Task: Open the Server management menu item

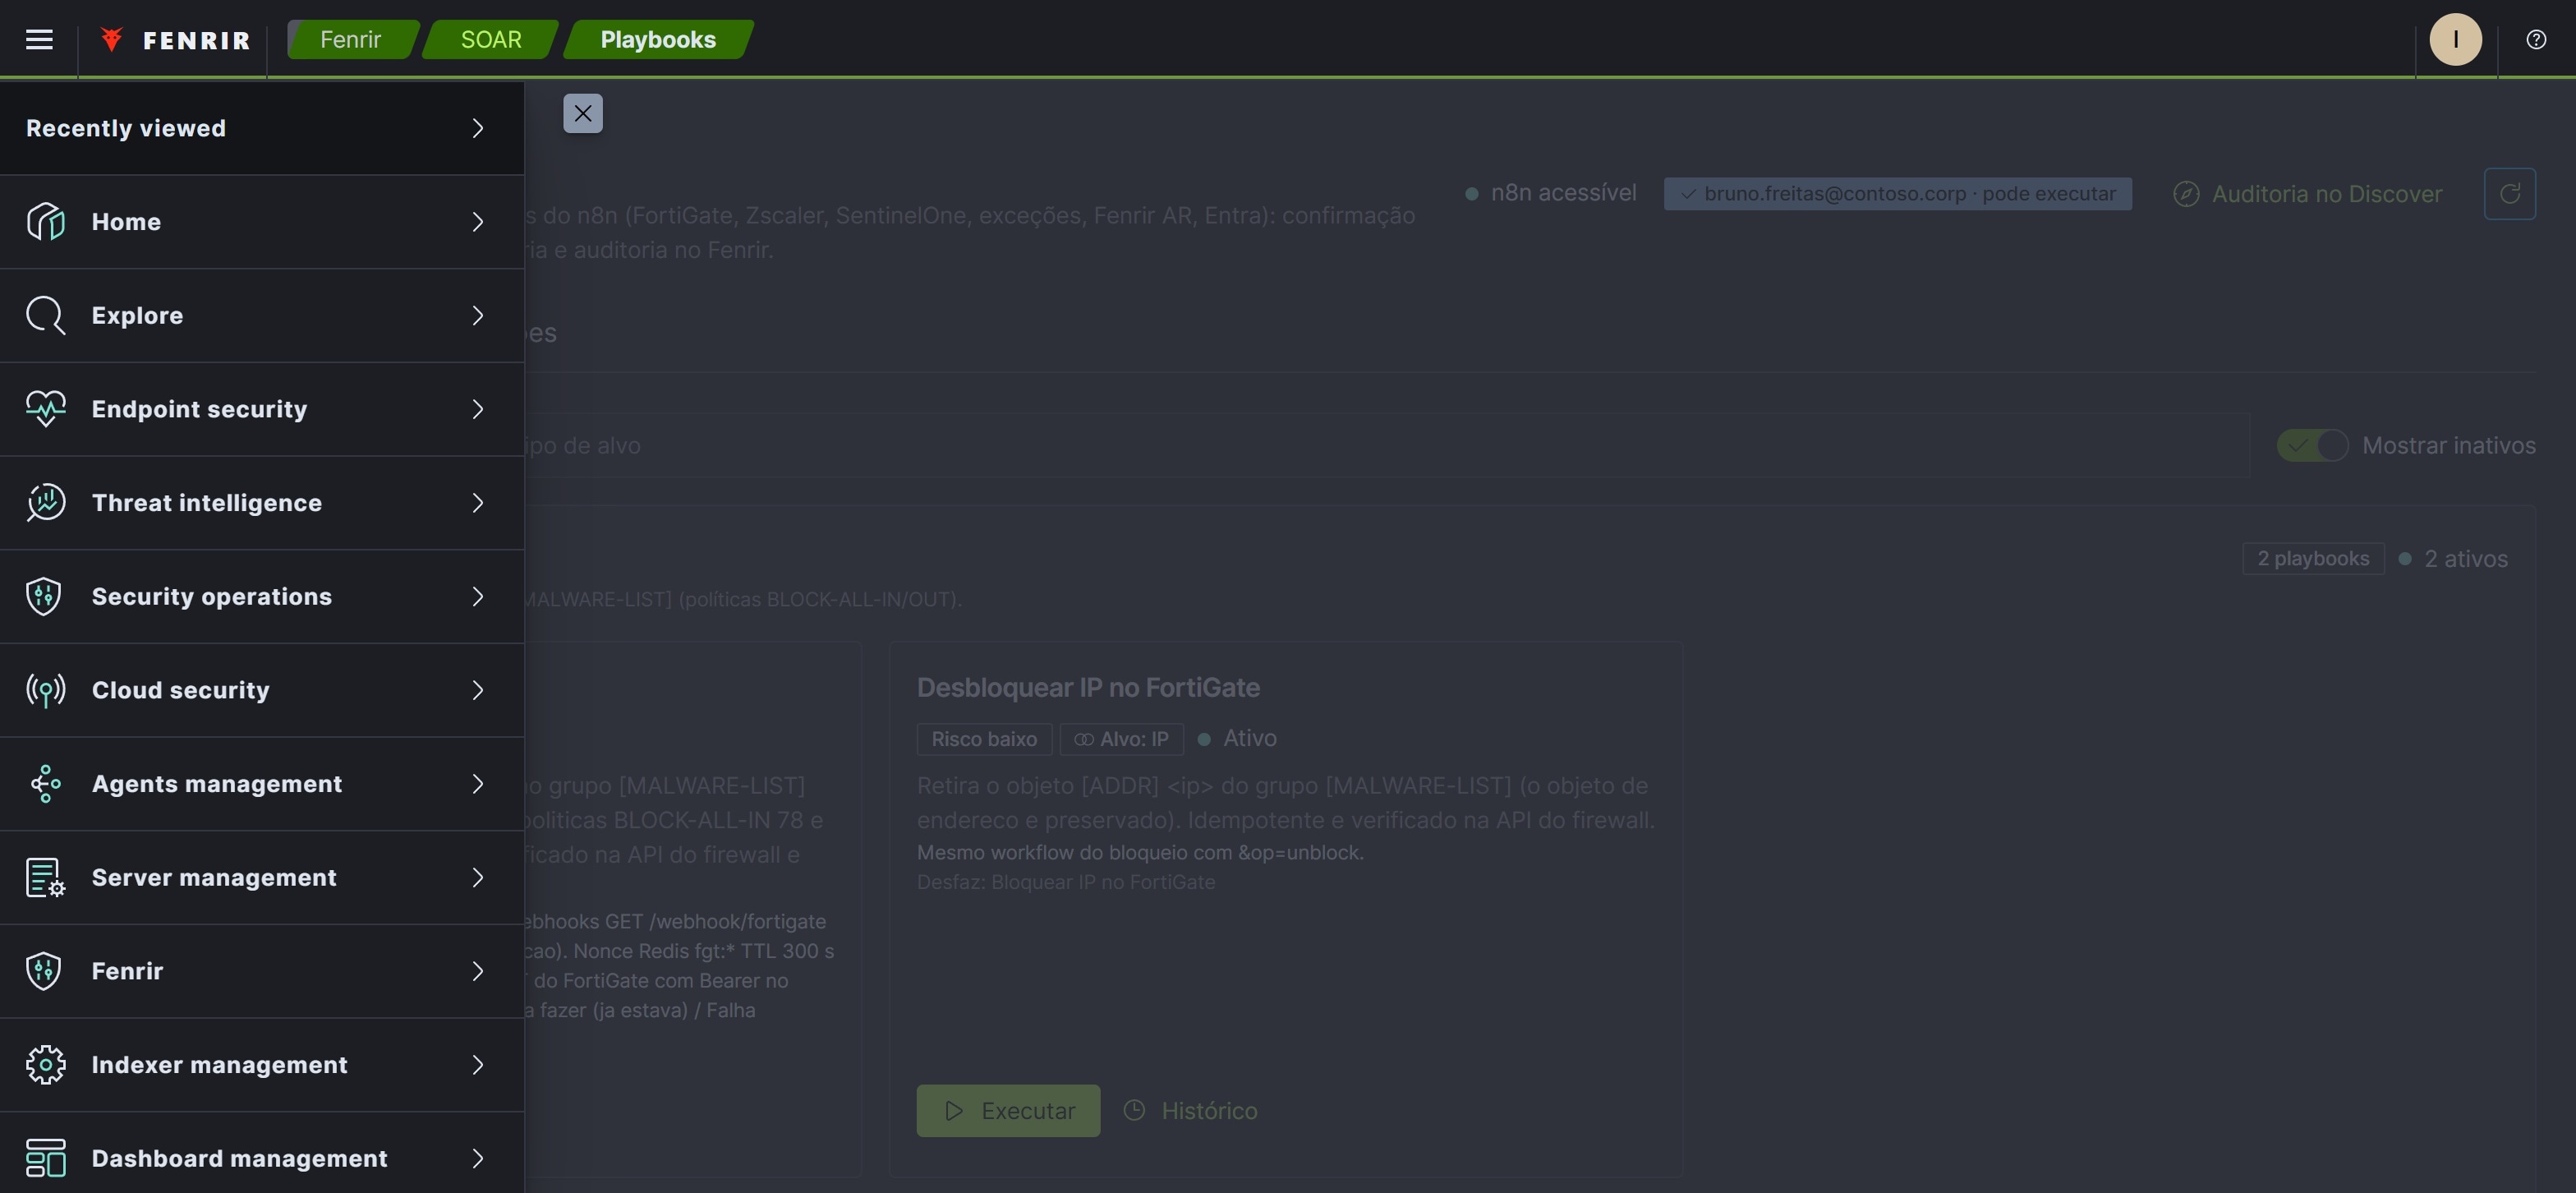Action: (x=262, y=877)
